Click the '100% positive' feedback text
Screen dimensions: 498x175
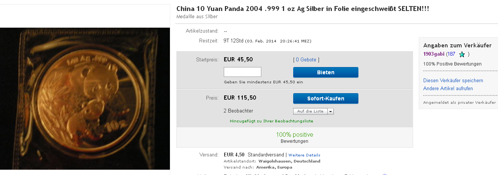[x=294, y=135]
